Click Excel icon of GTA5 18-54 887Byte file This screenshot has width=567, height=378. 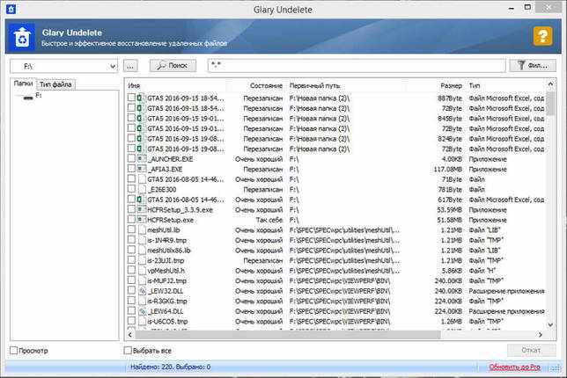pyautogui.click(x=140, y=98)
